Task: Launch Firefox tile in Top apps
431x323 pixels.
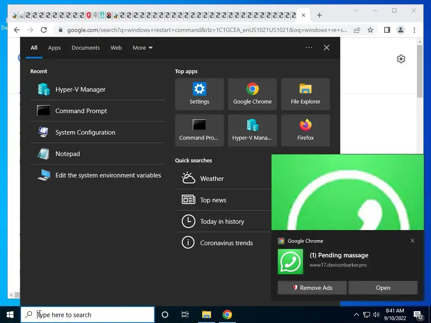Action: (x=306, y=130)
